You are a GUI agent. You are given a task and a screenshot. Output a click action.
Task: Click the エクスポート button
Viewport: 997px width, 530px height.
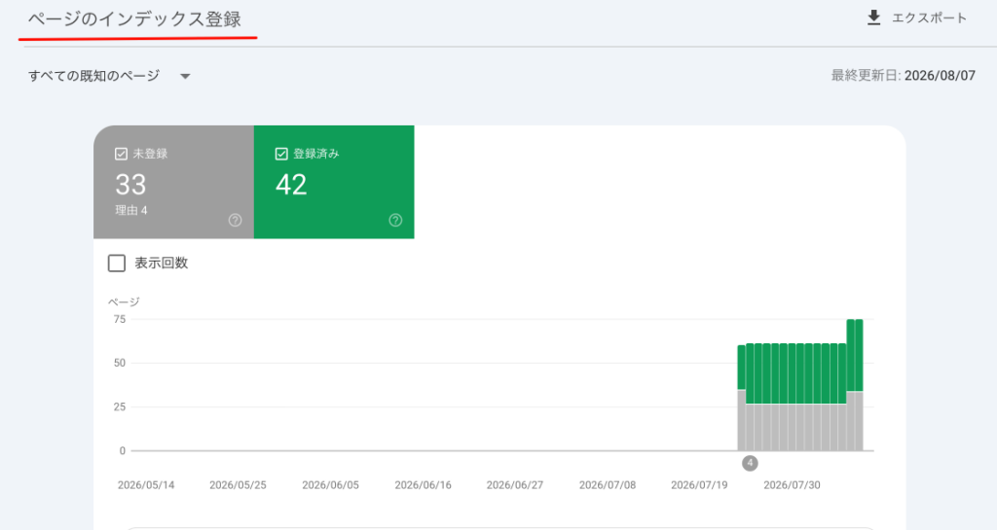[x=917, y=18]
